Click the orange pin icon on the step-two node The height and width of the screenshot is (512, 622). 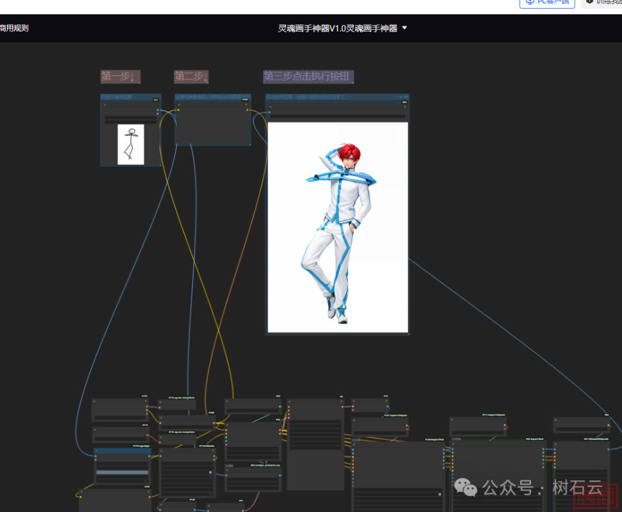[246, 105]
